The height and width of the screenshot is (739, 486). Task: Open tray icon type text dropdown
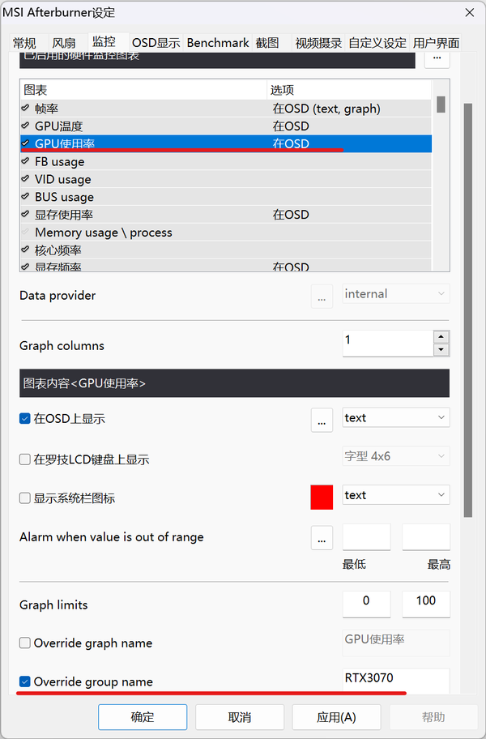pos(395,495)
